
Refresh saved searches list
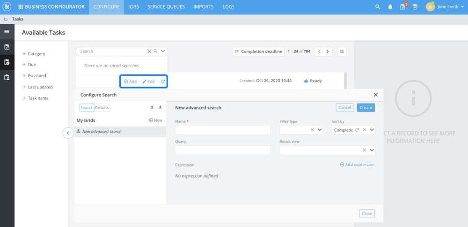coord(163,81)
